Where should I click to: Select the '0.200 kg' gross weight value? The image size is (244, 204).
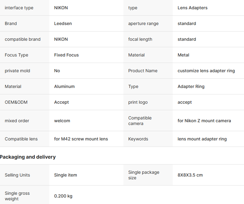63,196
